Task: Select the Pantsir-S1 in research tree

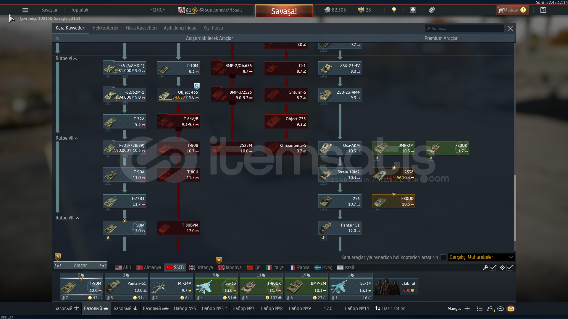Action: (340, 228)
